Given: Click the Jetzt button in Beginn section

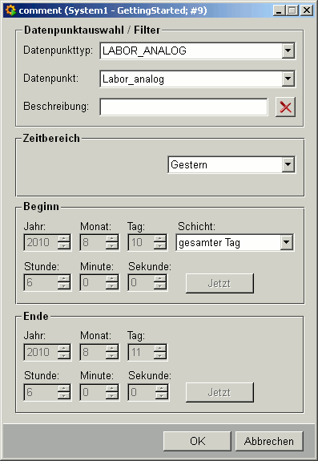Looking at the screenshot, I should [x=219, y=284].
